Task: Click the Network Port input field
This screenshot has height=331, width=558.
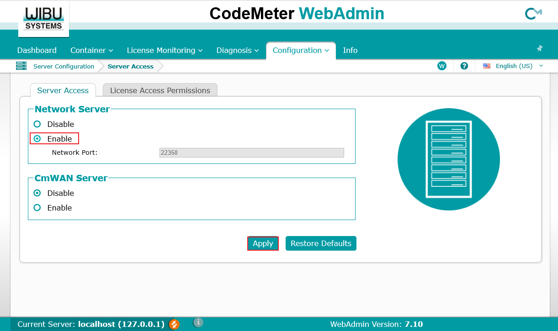Action: [x=251, y=153]
